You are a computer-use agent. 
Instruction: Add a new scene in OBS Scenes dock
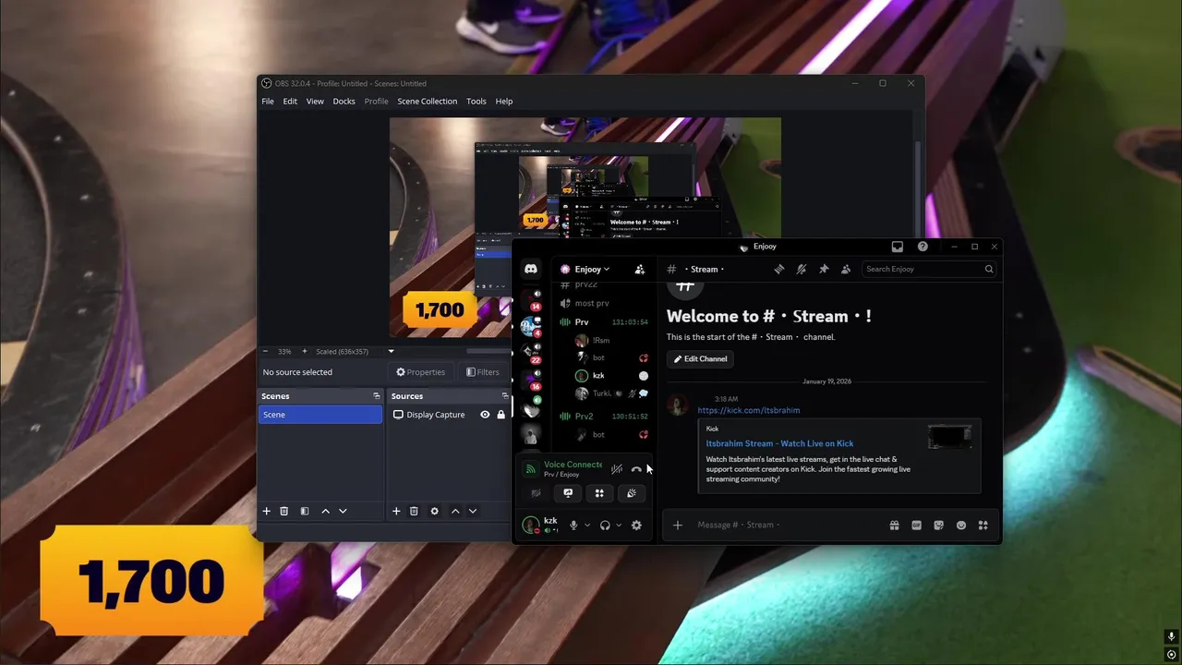tap(266, 511)
